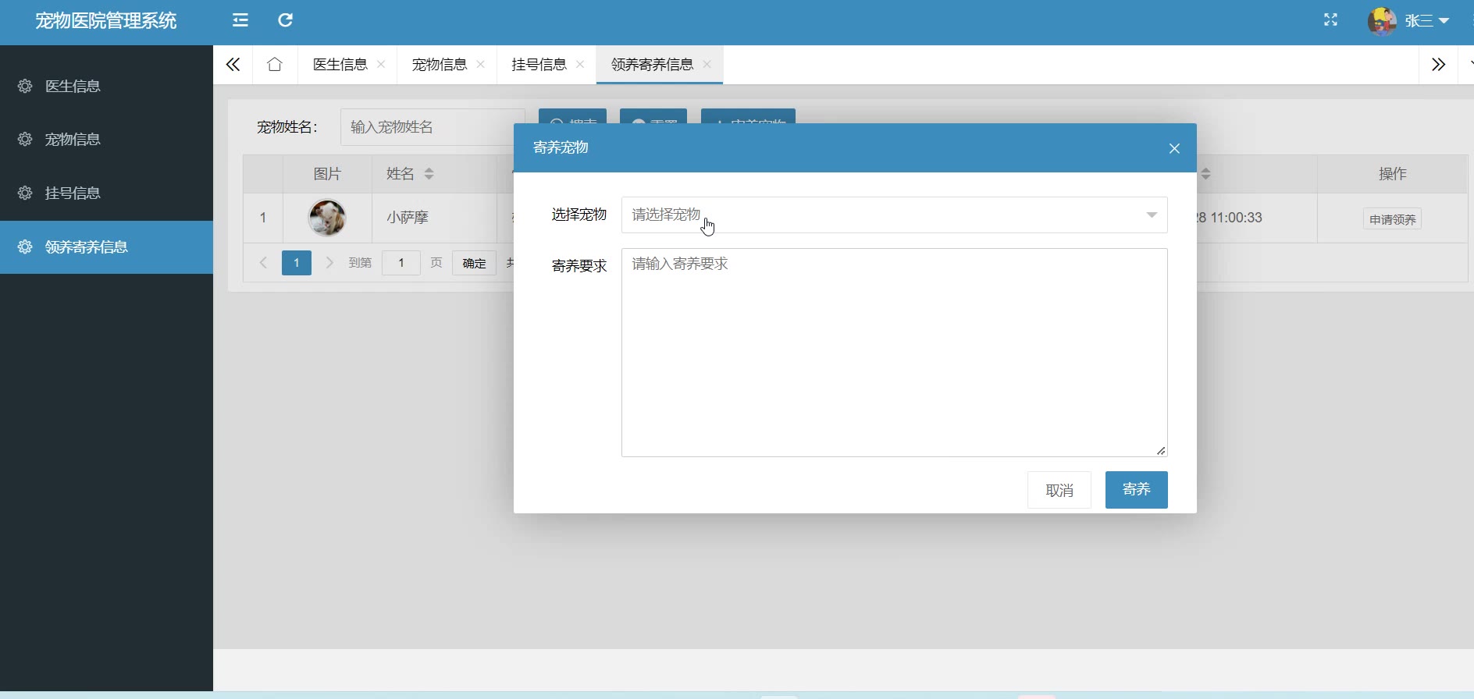
Task: Close the 寄养宠物 dialog with X
Action: coord(1174,148)
